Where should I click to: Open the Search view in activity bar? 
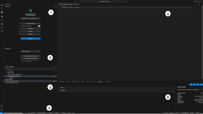(x=2, y=8)
